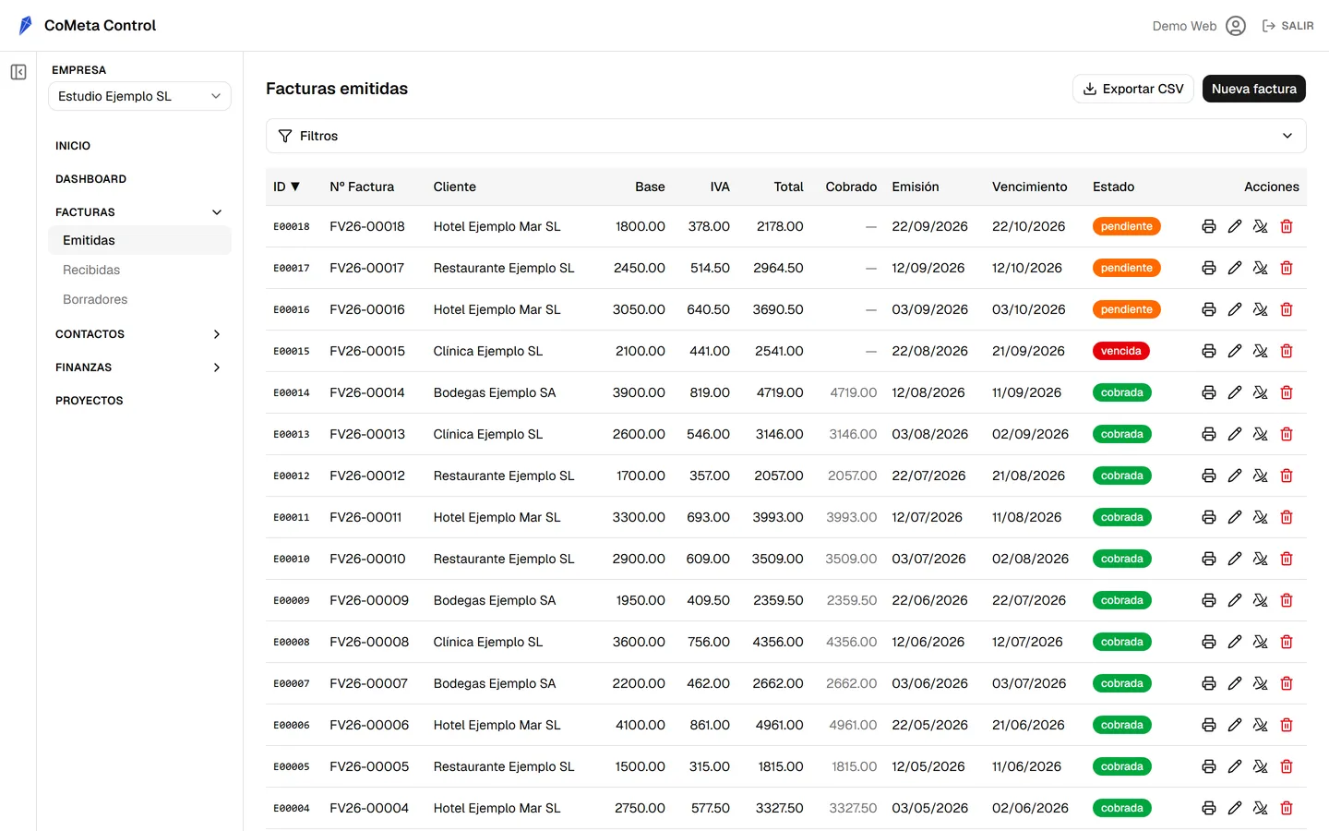
Task: Print invoice FV26-00018
Action: pos(1209,226)
